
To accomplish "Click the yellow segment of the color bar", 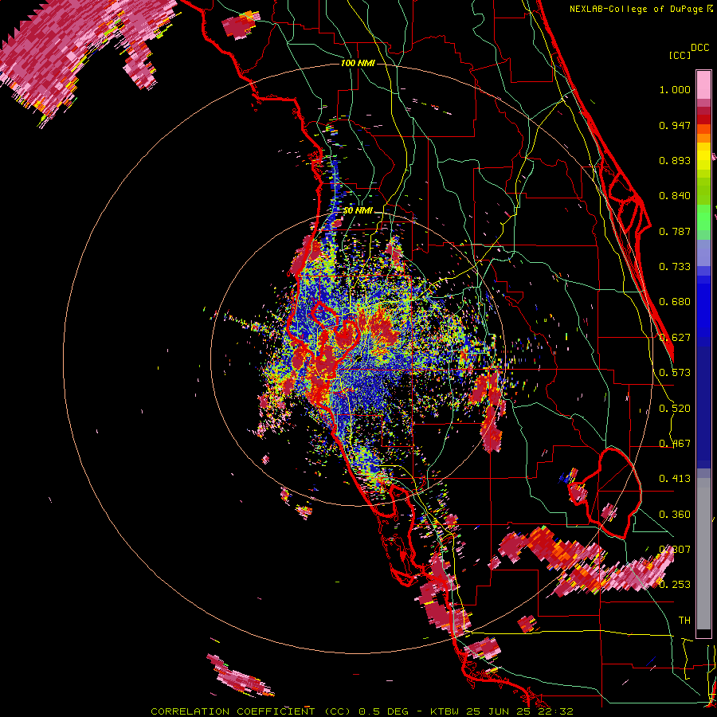I will coord(703,156).
